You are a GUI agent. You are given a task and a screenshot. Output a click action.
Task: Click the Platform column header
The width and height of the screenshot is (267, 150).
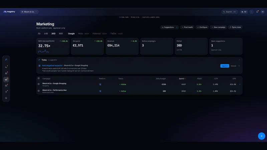tap(102, 79)
